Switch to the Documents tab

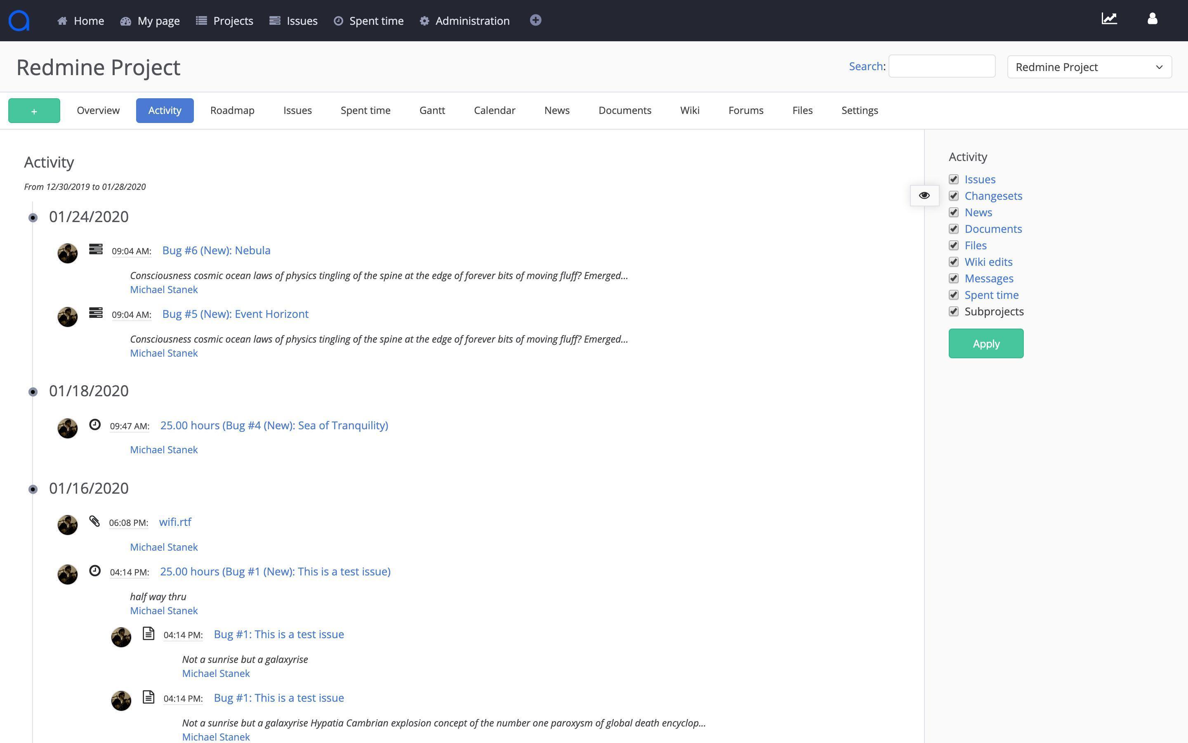tap(625, 110)
